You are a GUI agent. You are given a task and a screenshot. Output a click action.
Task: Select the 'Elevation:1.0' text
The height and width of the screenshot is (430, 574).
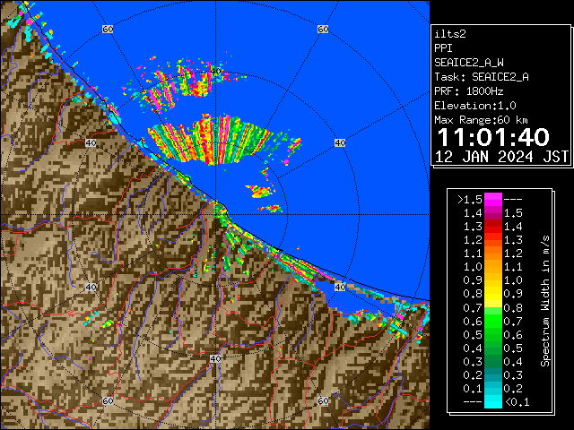coord(475,106)
